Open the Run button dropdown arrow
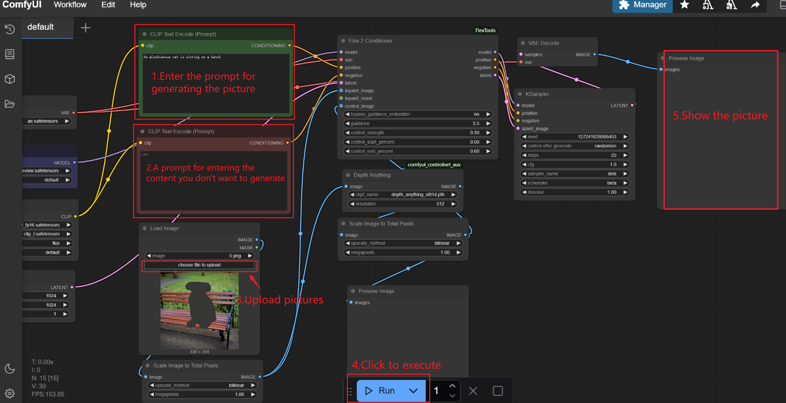The height and width of the screenshot is (403, 786). coord(413,391)
